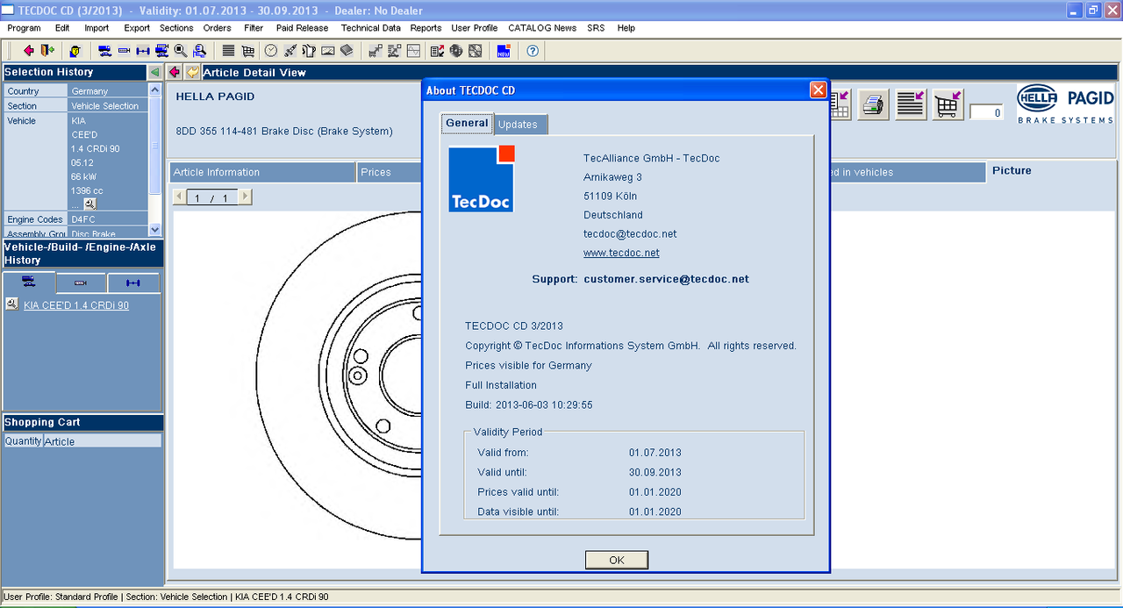Image resolution: width=1123 pixels, height=608 pixels.
Task: Click the add-to-list icon beside the printer
Action: coord(911,105)
